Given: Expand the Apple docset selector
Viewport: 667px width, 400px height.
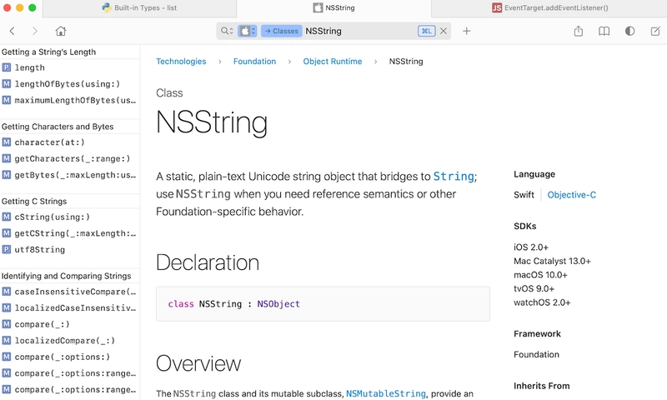Looking at the screenshot, I should (x=247, y=31).
